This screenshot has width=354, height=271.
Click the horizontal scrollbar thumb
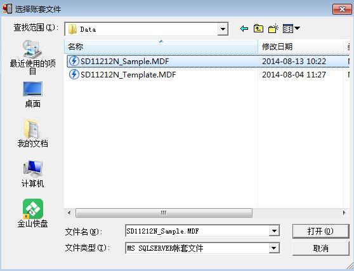[164, 213]
